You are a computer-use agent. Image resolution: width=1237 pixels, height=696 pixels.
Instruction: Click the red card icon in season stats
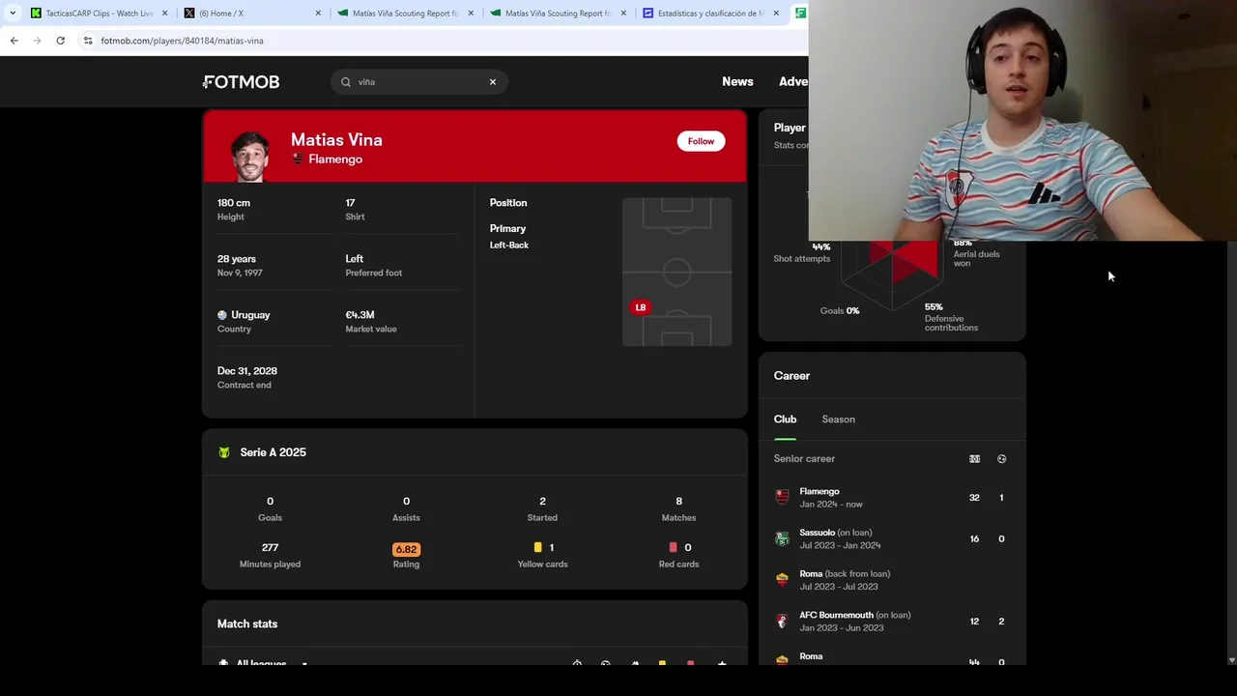coord(674,548)
